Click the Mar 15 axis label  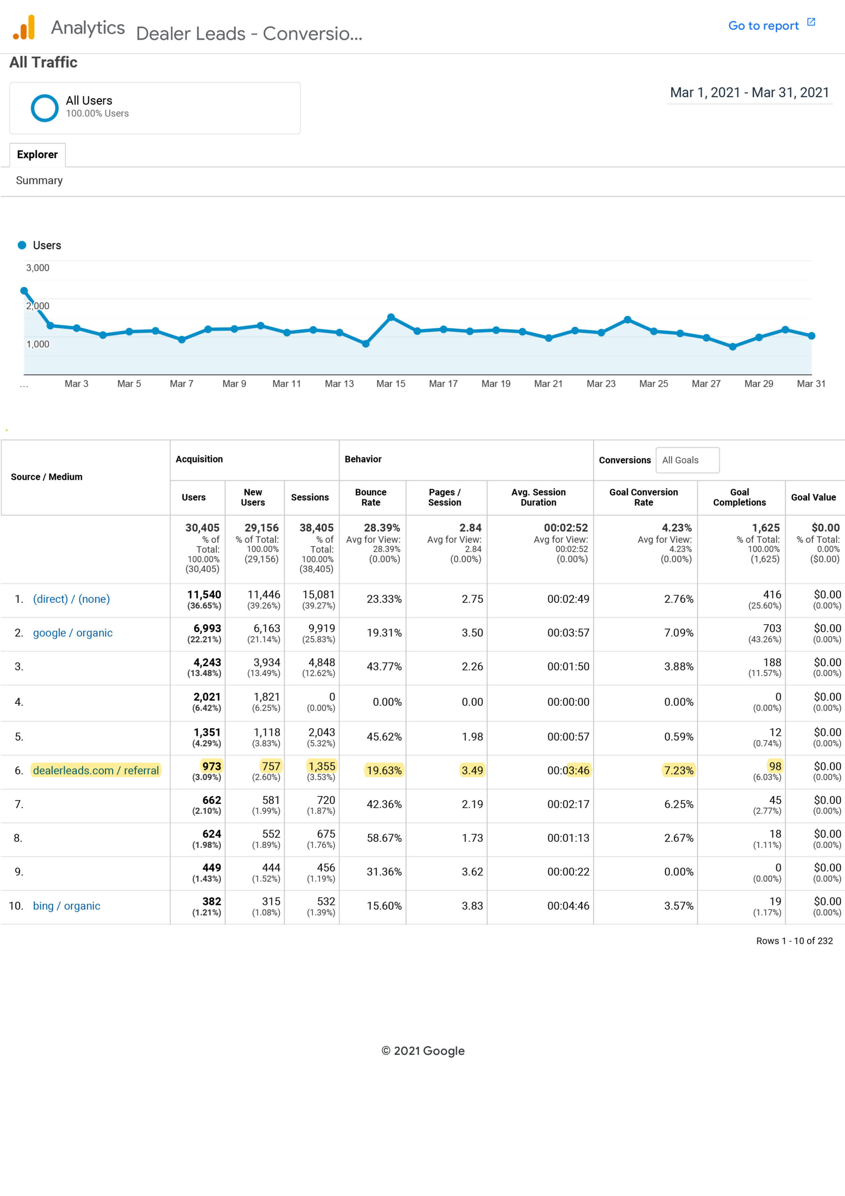click(391, 384)
